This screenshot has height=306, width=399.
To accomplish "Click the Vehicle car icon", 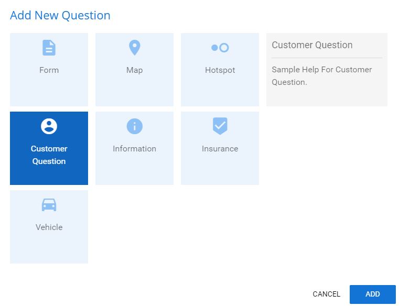I will tap(49, 205).
